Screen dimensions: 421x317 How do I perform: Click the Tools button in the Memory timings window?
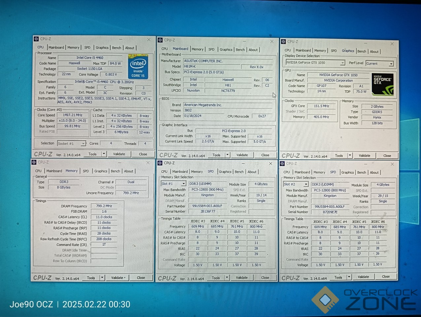tap(91, 278)
